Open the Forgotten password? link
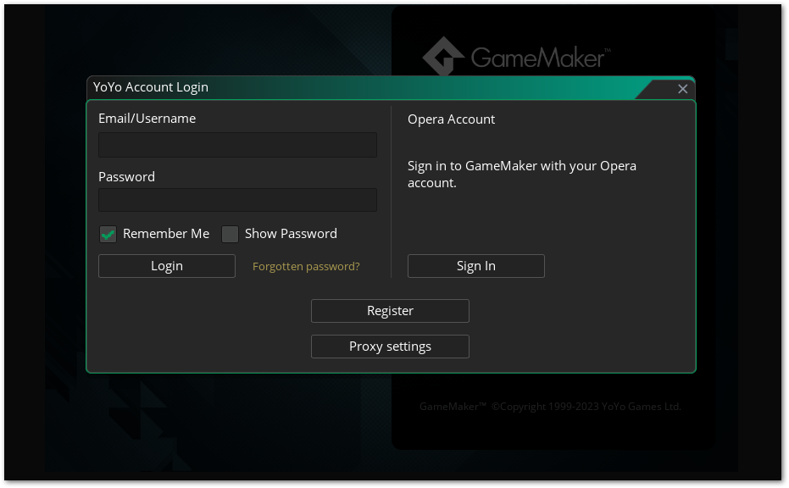This screenshot has height=488, width=789. pos(306,266)
